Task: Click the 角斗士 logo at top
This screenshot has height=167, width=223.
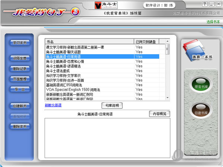Action: [106, 6]
